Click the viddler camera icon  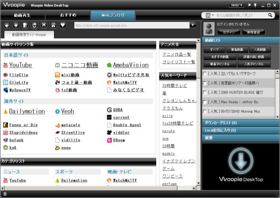tap(109, 132)
